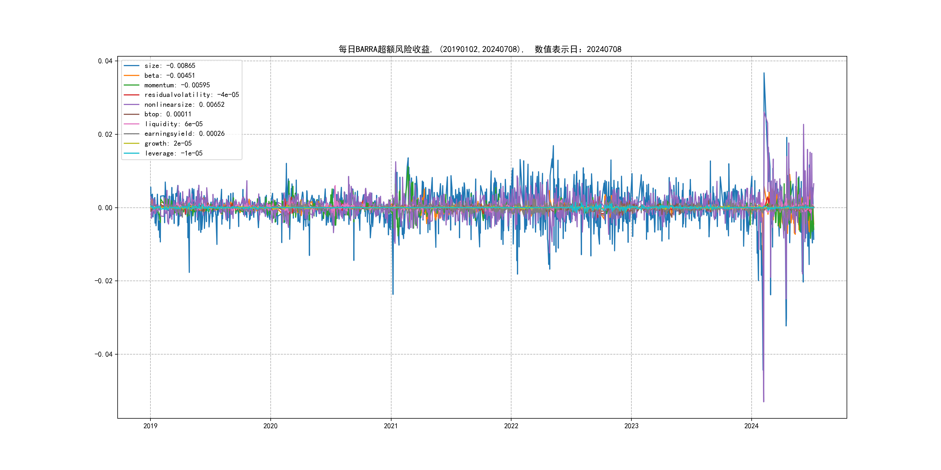Select the 'growth: 2e-05' legend label
The image size is (941, 470).
[168, 143]
